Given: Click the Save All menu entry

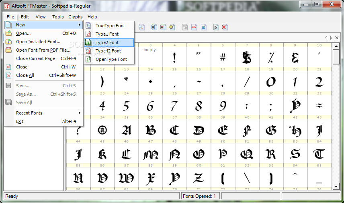Looking at the screenshot, I should 44,103.
